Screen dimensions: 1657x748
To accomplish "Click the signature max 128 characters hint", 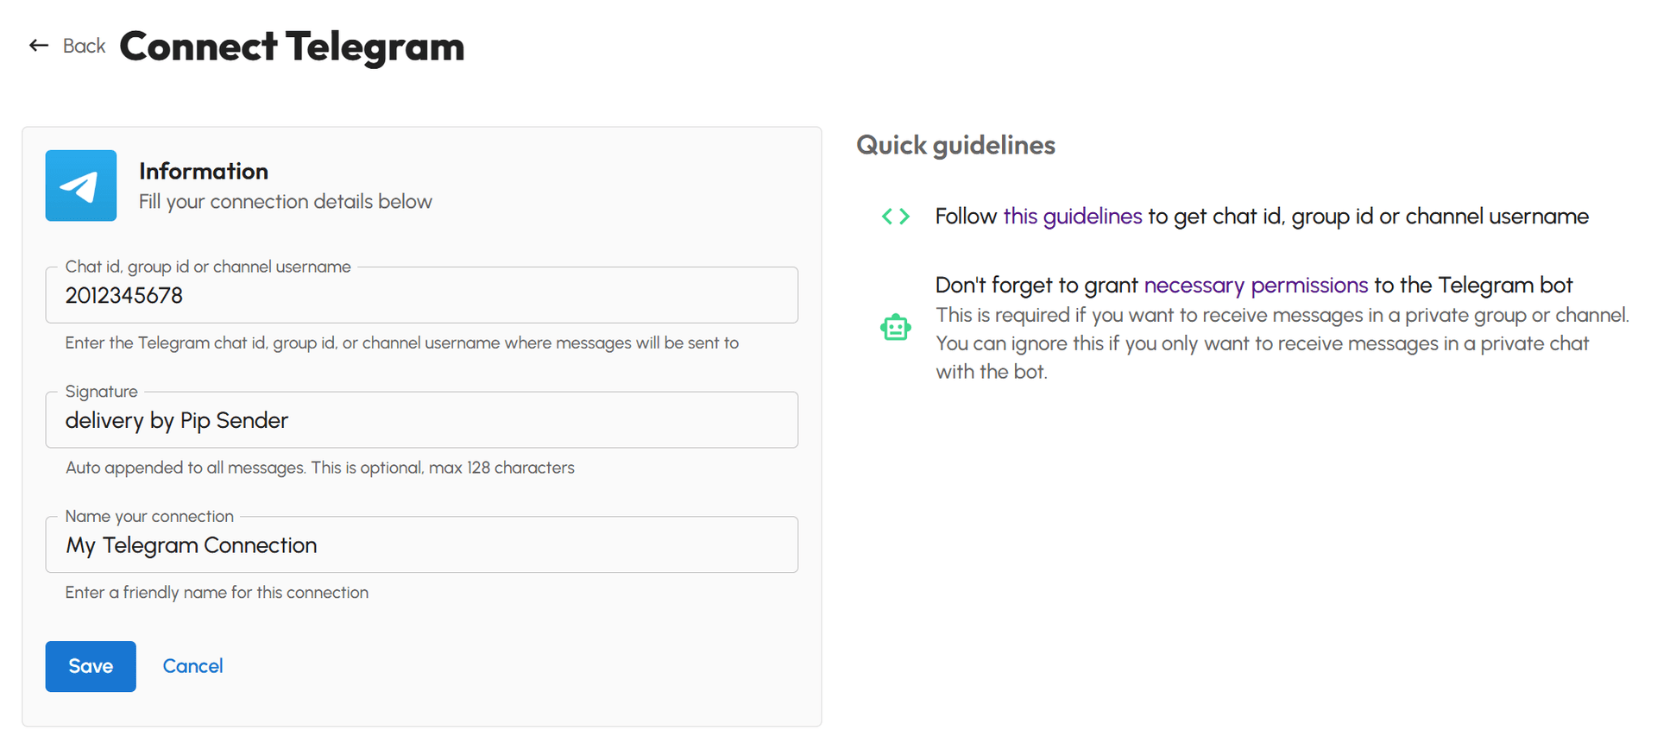I will (319, 468).
